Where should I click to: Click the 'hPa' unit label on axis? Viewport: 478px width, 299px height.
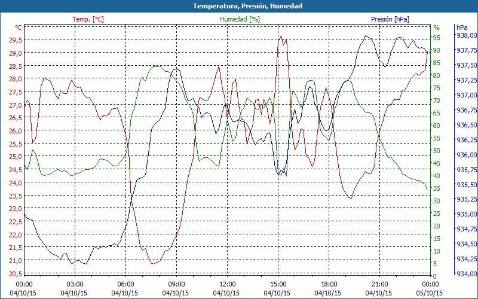[x=462, y=28]
